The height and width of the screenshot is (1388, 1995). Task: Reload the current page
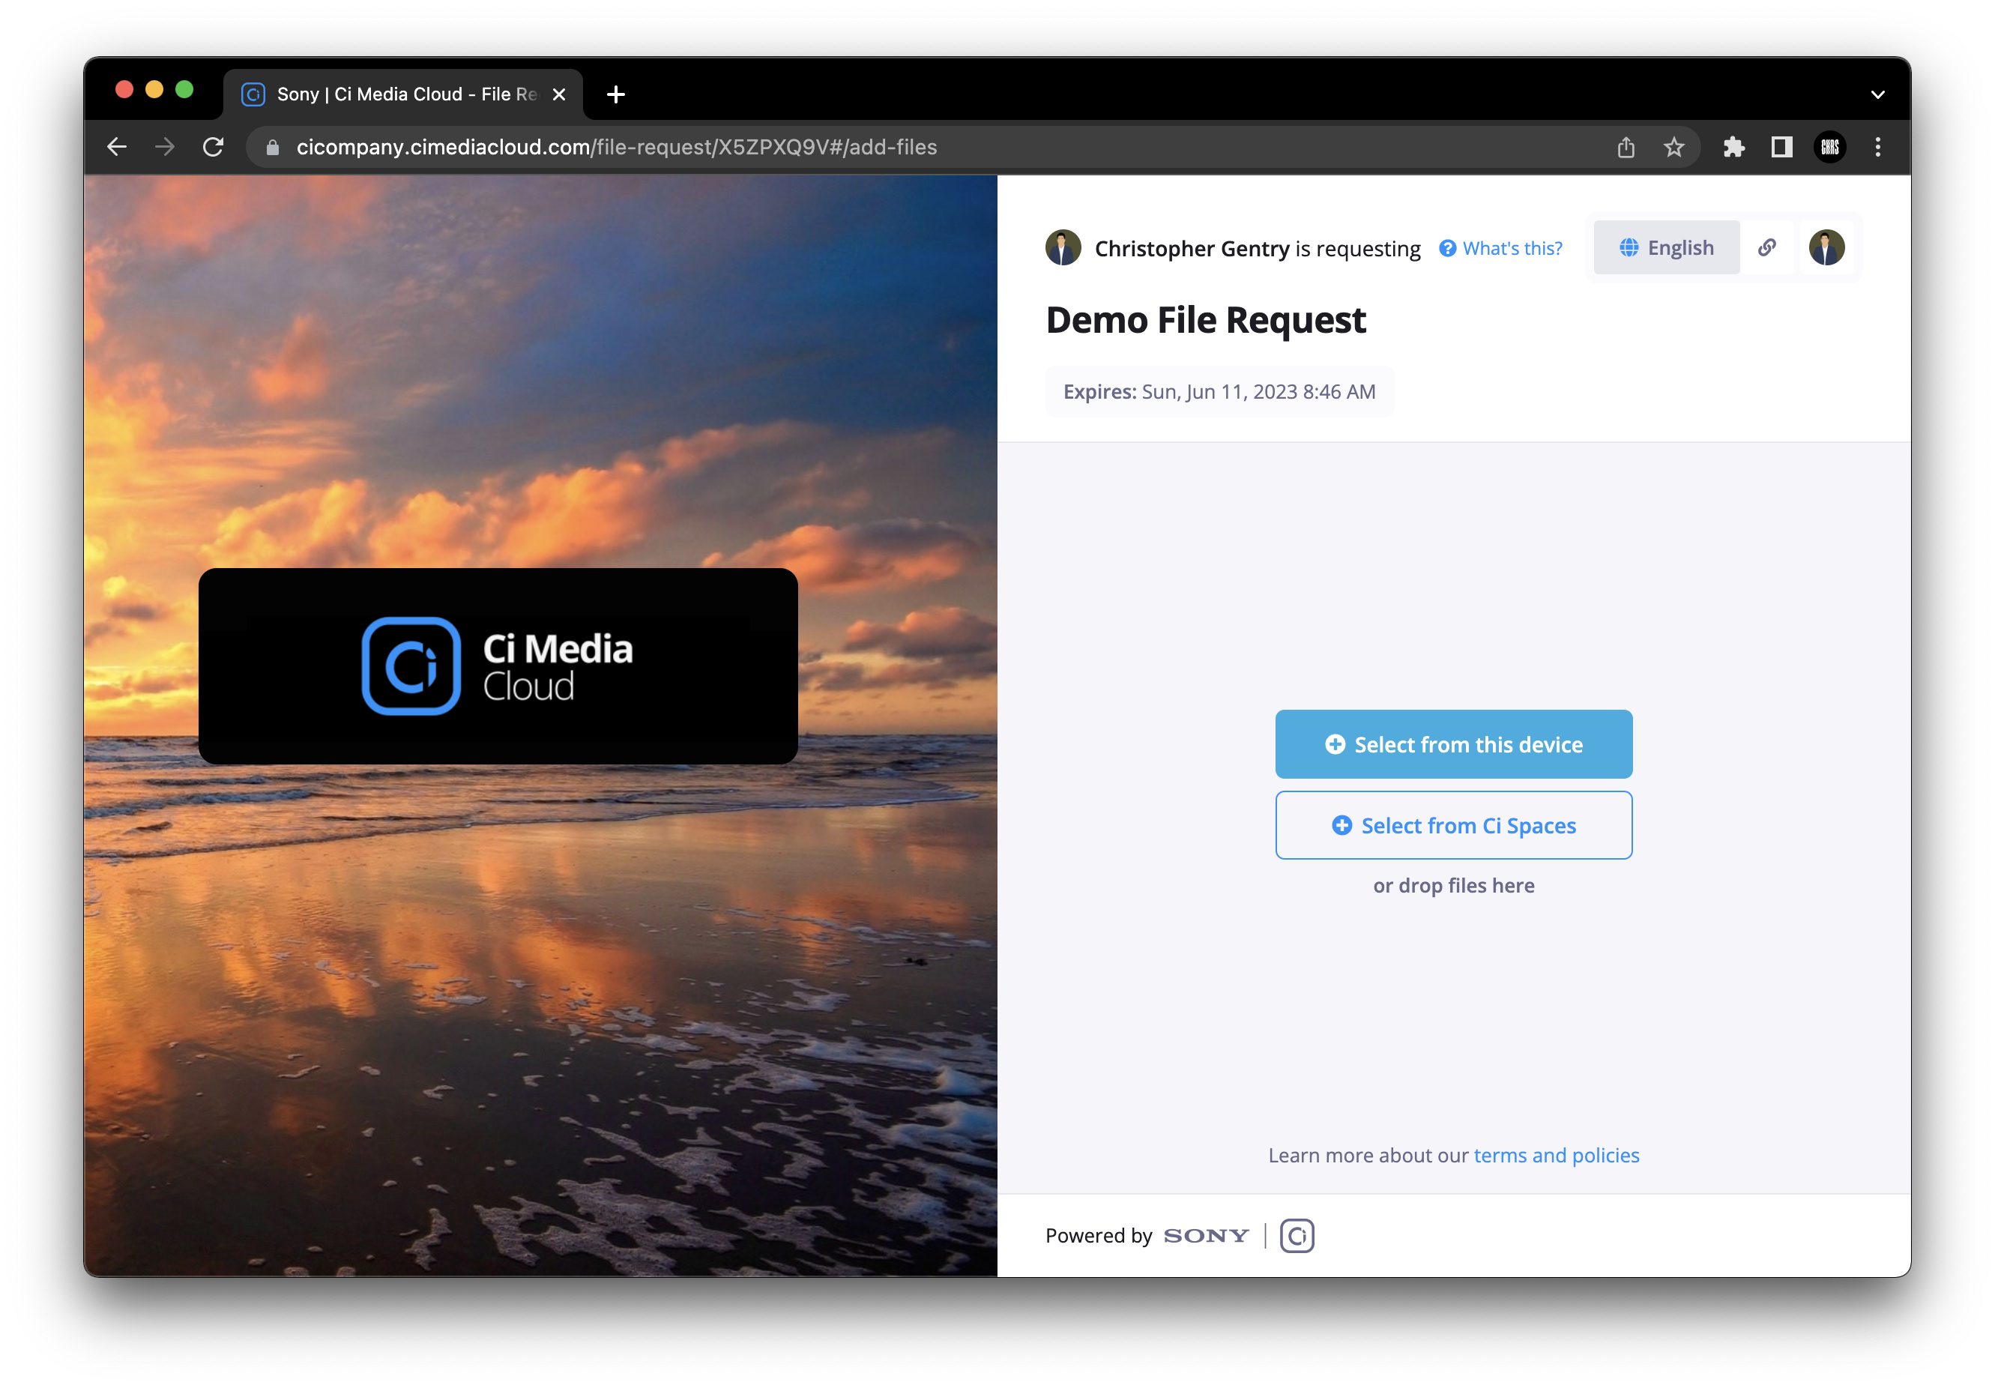click(214, 147)
